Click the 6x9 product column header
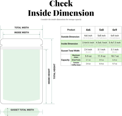This screenshot has width=122, height=116. 115,30
